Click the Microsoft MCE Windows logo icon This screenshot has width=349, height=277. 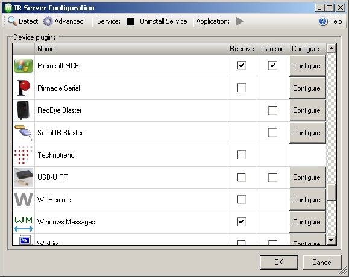tap(24, 66)
